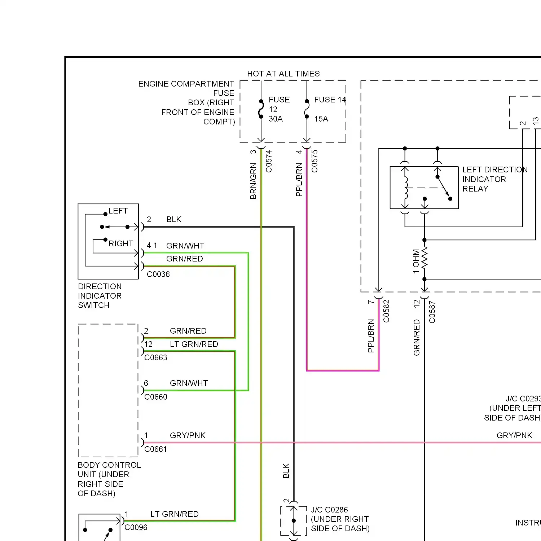The width and height of the screenshot is (541, 541).
Task: Click connector label C0574
Action: 269,161
